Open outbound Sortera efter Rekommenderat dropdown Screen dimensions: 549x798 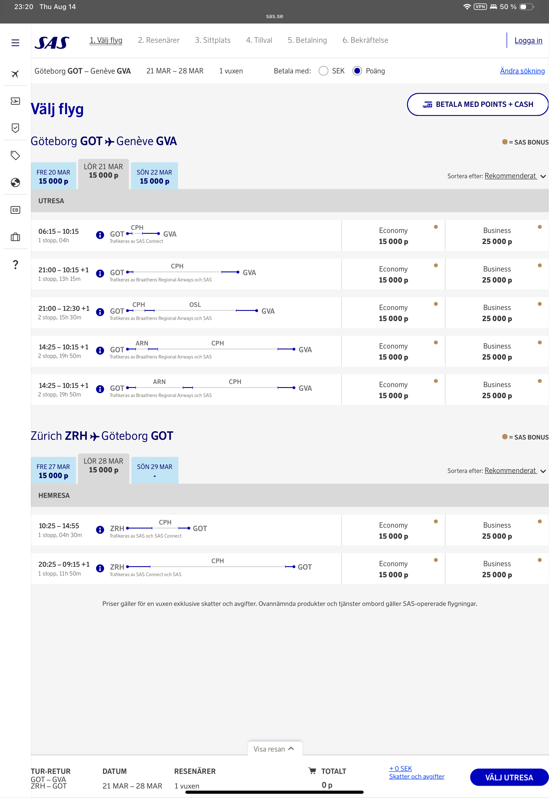point(510,176)
